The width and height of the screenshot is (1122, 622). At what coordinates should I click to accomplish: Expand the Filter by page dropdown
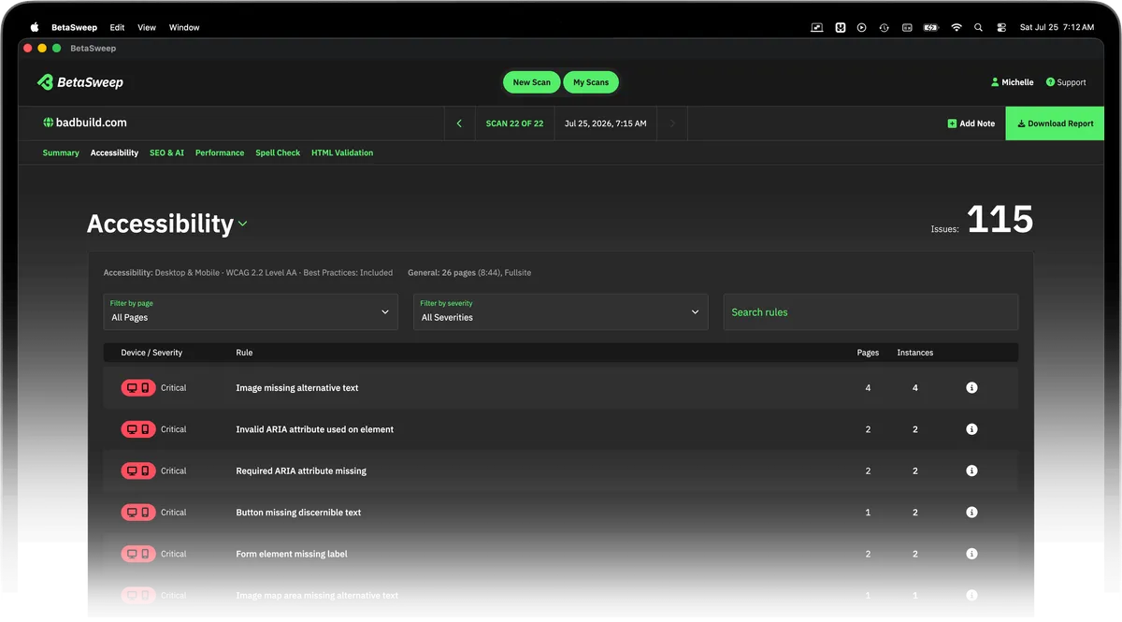[251, 311]
